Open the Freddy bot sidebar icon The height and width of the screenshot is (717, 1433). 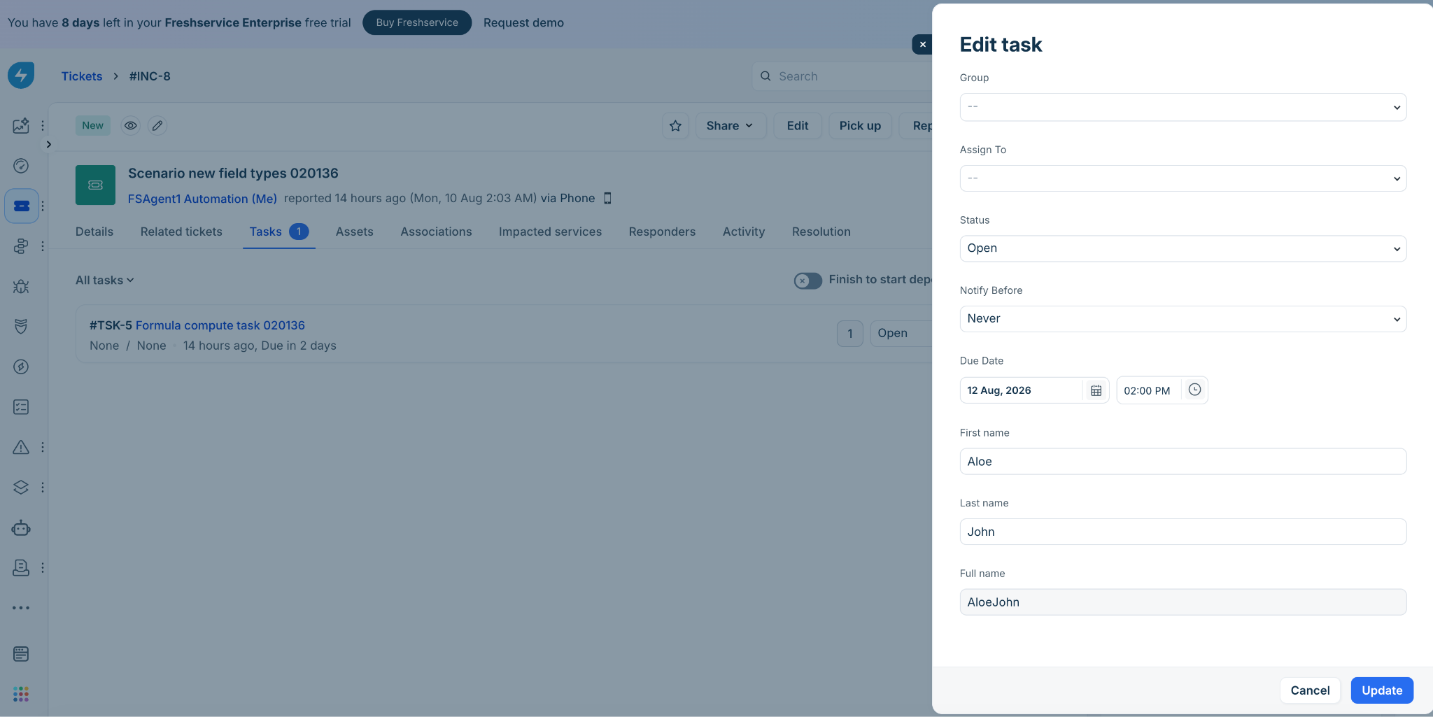[21, 527]
